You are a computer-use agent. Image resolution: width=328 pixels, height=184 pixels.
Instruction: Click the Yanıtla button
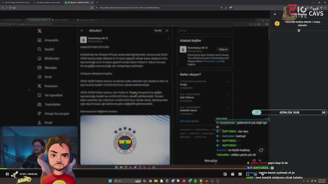pyautogui.click(x=158, y=31)
